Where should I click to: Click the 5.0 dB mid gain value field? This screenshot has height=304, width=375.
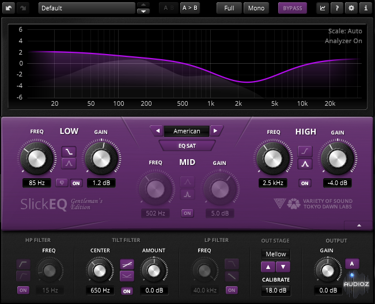pyautogui.click(x=220, y=213)
